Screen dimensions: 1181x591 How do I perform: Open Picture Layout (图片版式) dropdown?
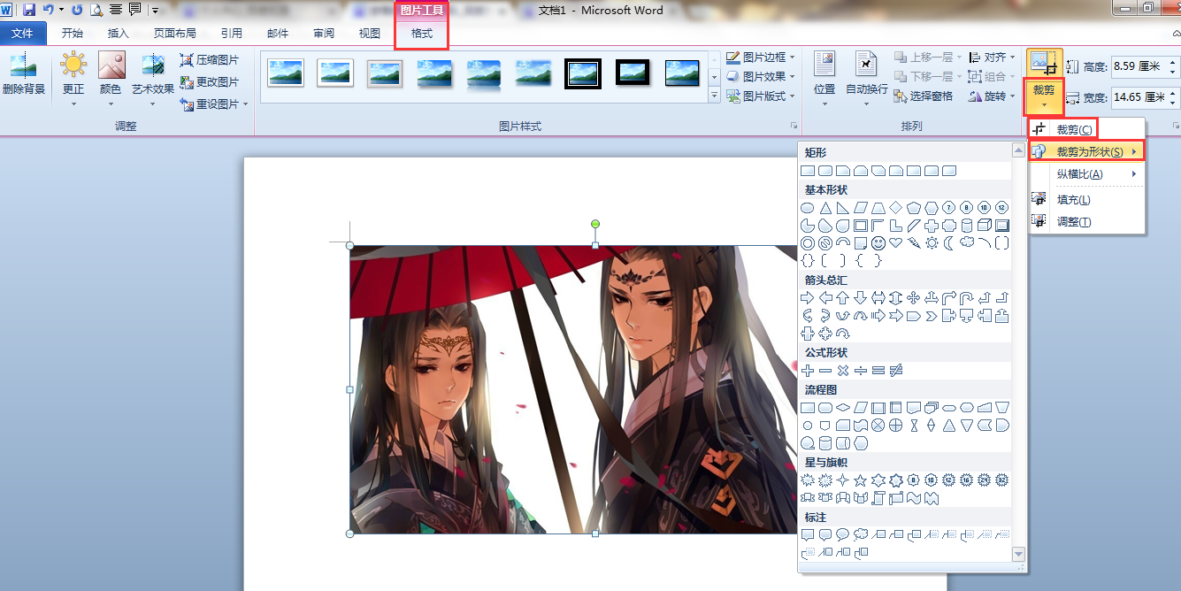pyautogui.click(x=761, y=96)
